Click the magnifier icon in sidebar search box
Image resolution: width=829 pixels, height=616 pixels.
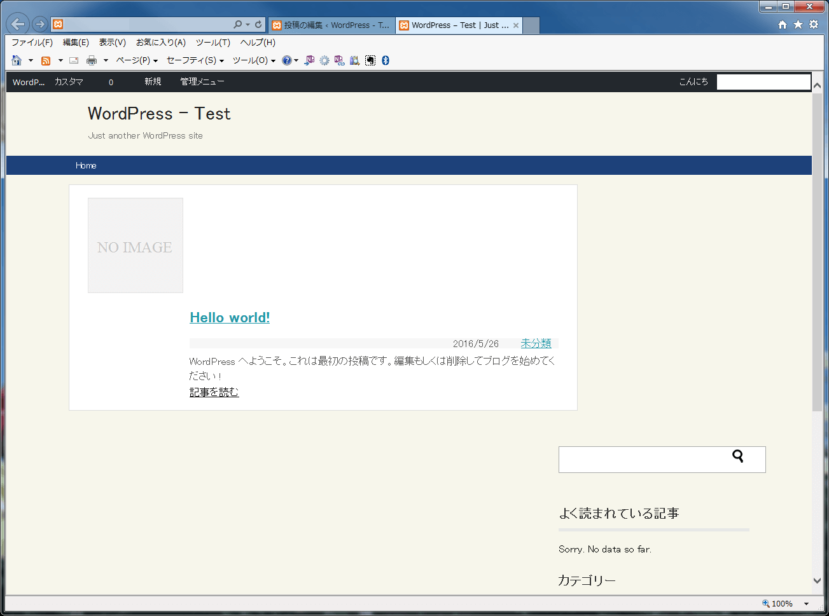[x=738, y=456]
